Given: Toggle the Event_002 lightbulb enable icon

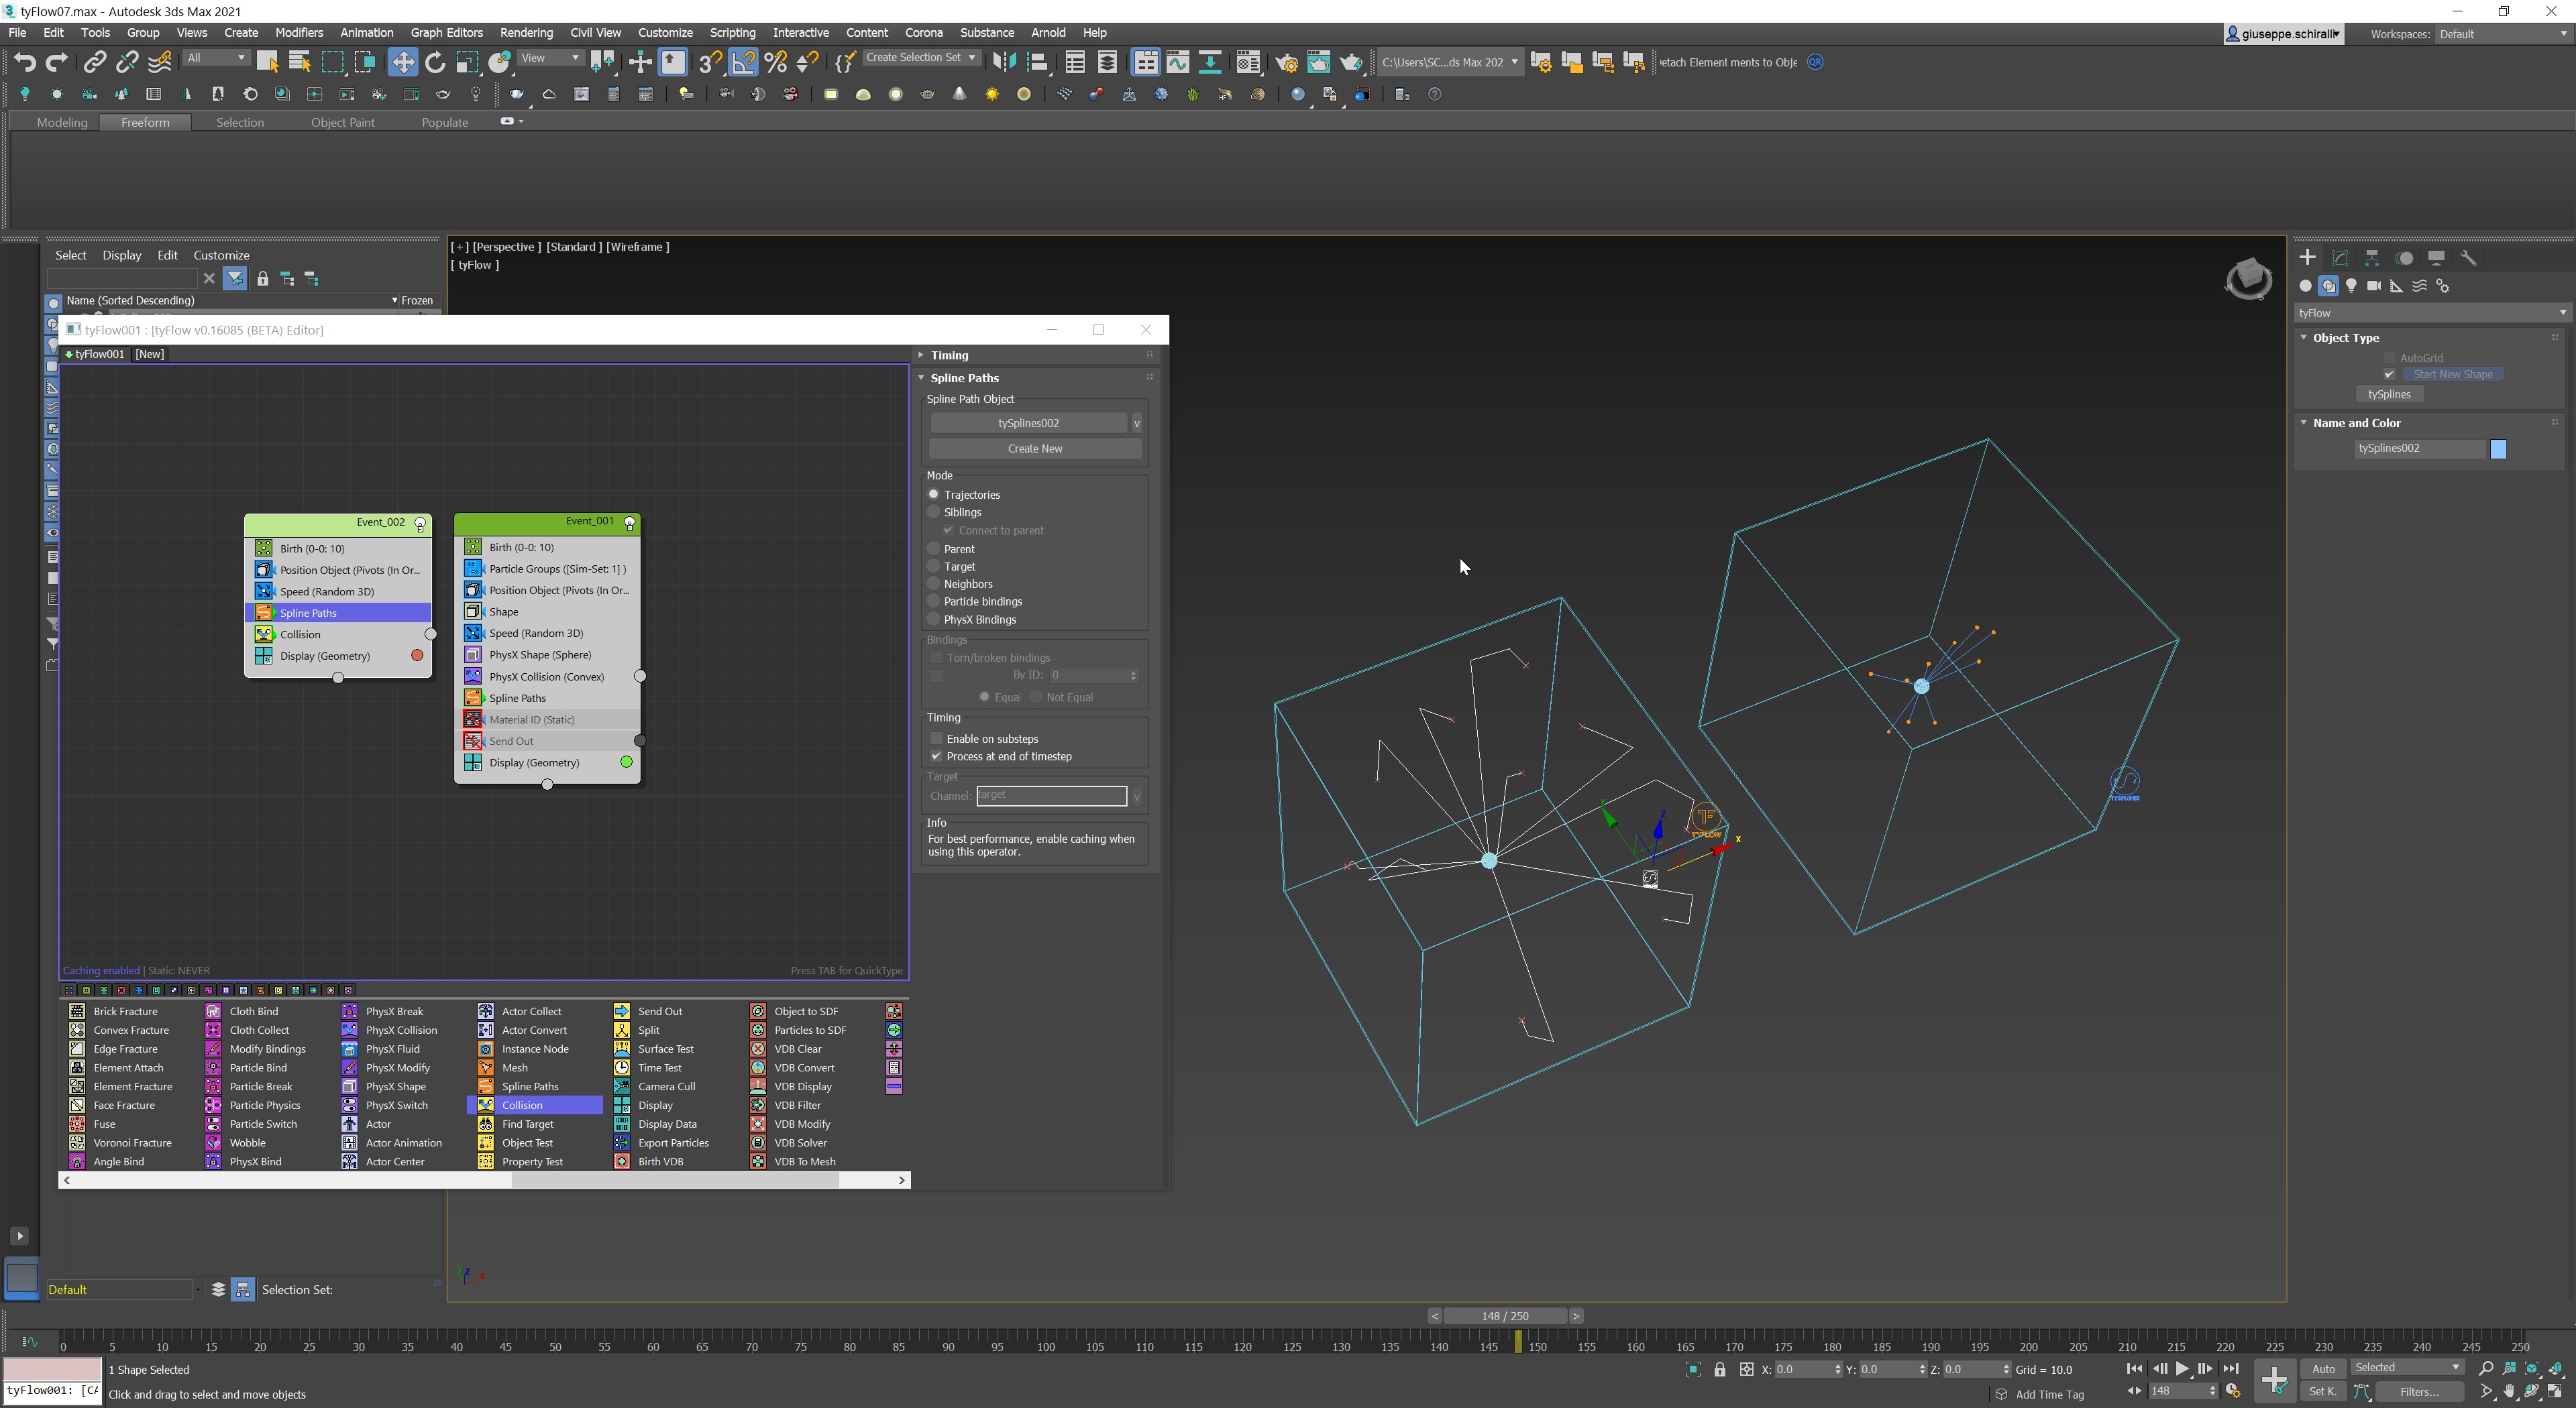Looking at the screenshot, I should click(x=421, y=524).
